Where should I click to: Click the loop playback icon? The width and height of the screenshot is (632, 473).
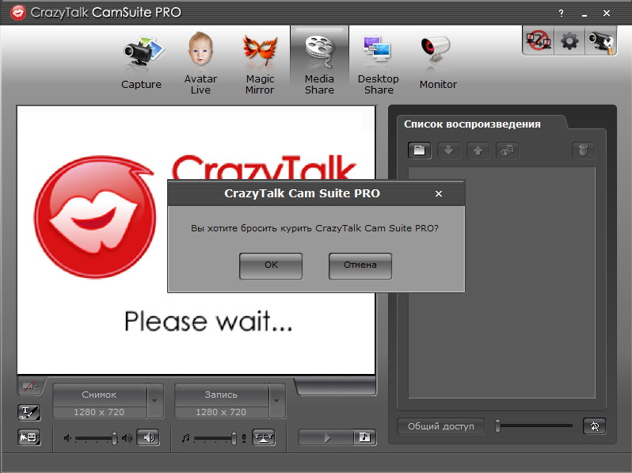[x=595, y=426]
